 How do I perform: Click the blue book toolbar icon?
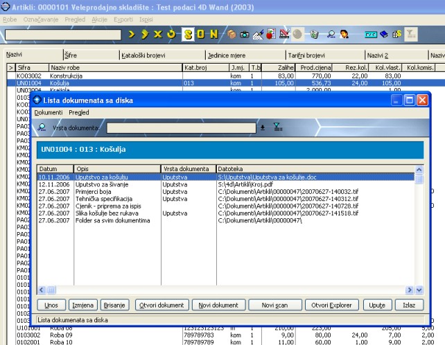(384, 35)
